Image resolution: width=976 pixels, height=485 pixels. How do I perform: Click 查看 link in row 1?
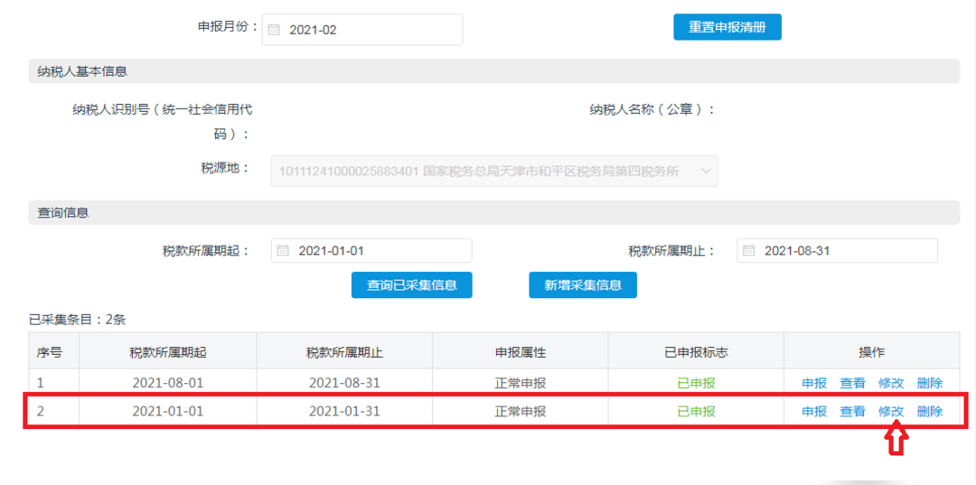point(853,383)
